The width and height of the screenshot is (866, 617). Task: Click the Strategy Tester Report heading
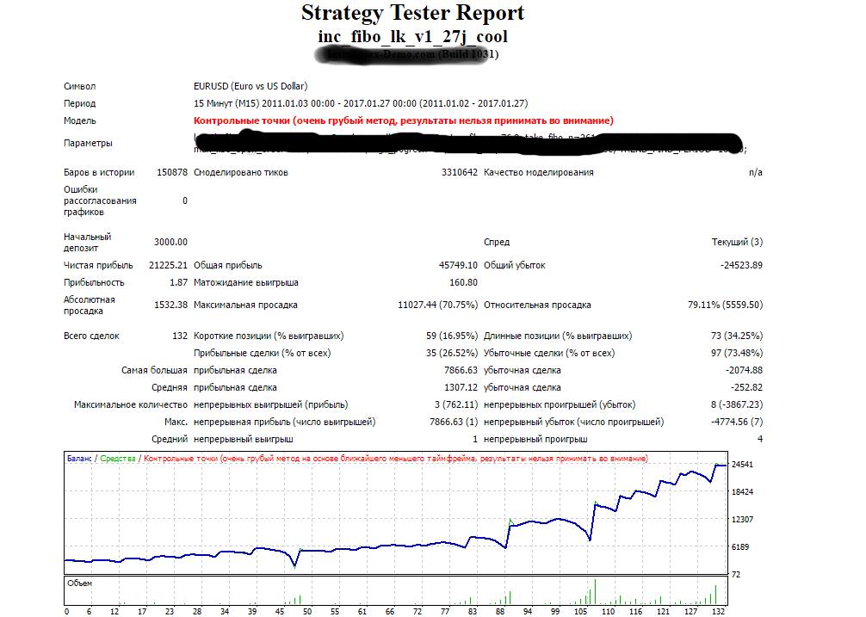click(412, 13)
